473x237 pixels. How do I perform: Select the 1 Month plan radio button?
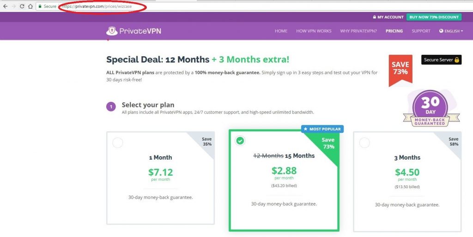point(118,143)
